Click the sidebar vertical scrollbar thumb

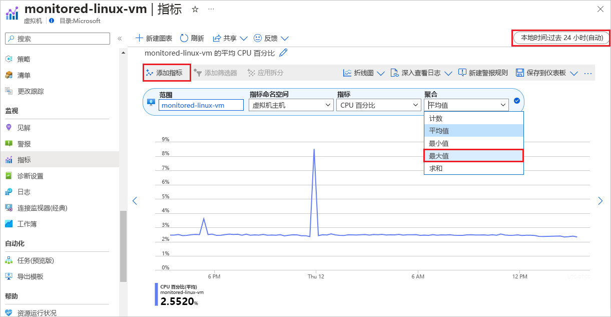[123, 246]
